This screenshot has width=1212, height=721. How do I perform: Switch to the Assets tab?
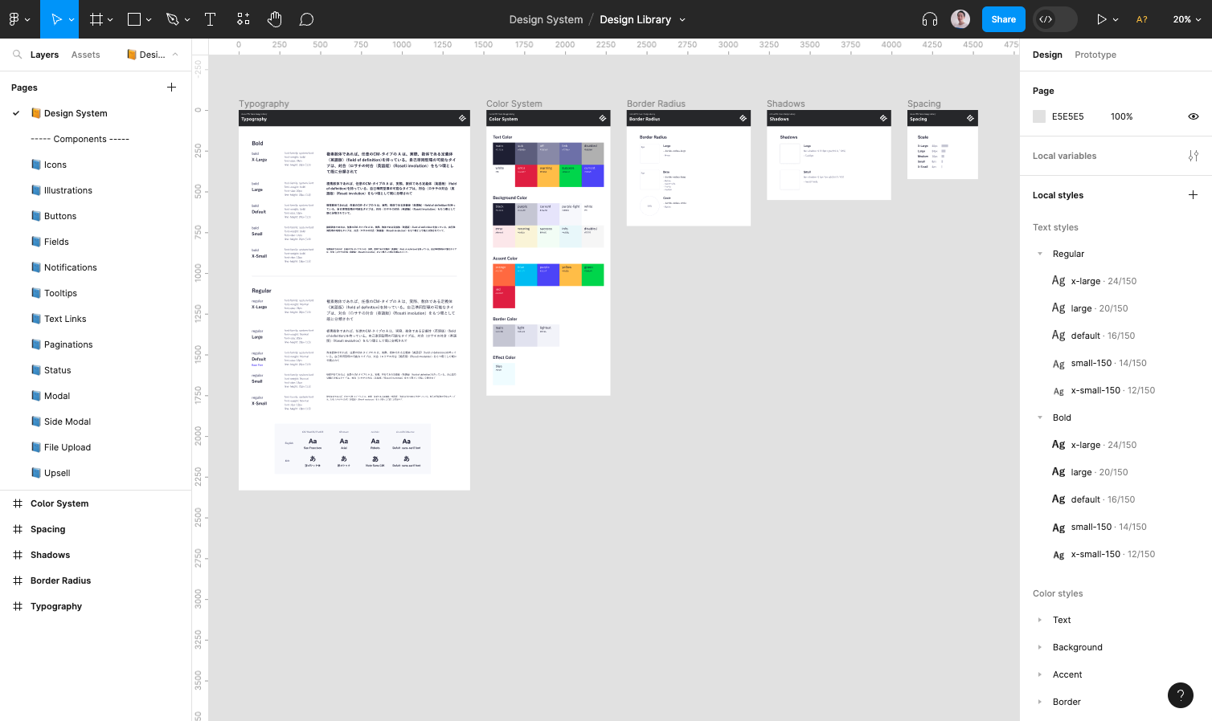tap(85, 55)
